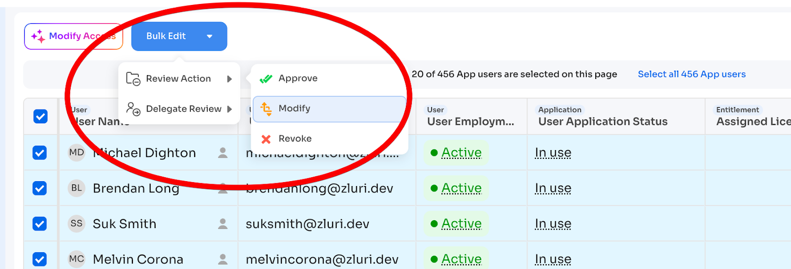
Task: Click In use for Michael Dighton
Action: pos(553,153)
